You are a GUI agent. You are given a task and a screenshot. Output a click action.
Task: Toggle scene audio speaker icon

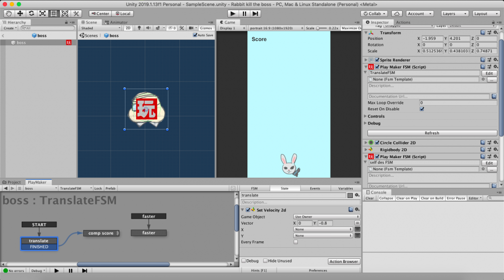(x=149, y=28)
